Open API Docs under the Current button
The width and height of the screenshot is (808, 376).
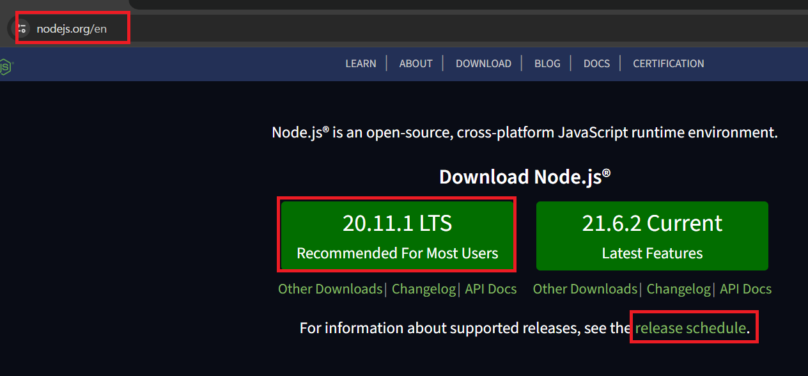[746, 289]
